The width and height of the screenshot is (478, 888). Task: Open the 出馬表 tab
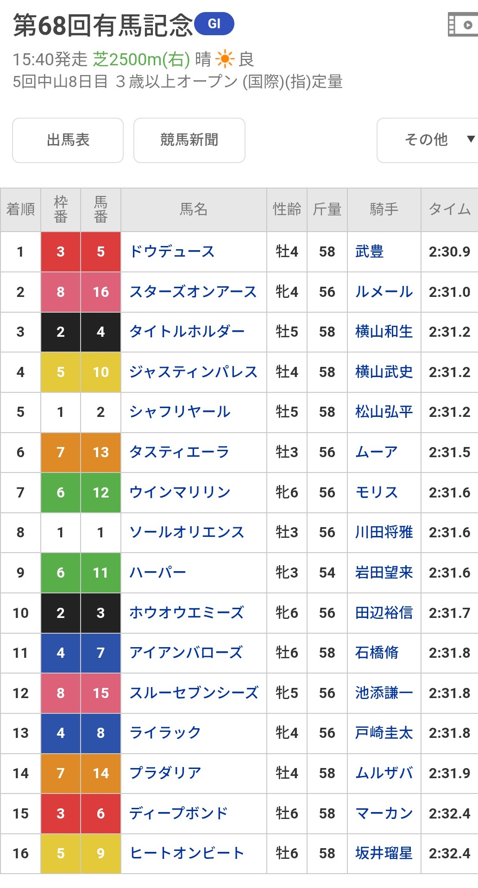(68, 140)
